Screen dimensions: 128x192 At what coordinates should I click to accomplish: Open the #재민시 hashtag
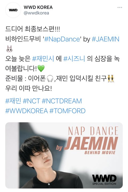click(43, 59)
